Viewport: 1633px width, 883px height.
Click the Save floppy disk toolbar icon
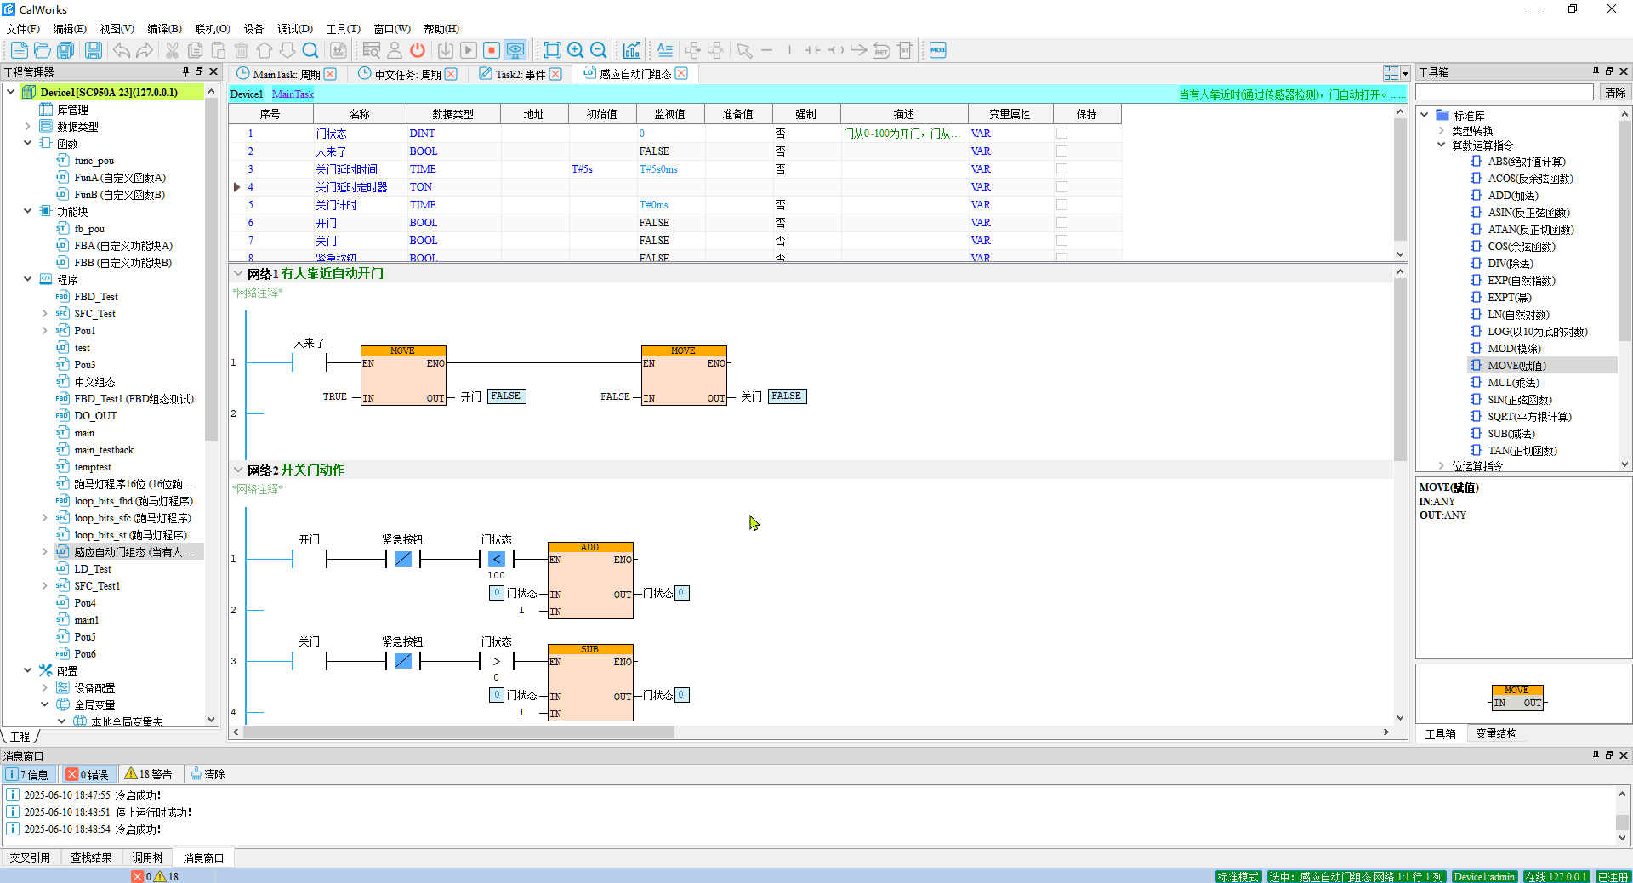tap(94, 50)
